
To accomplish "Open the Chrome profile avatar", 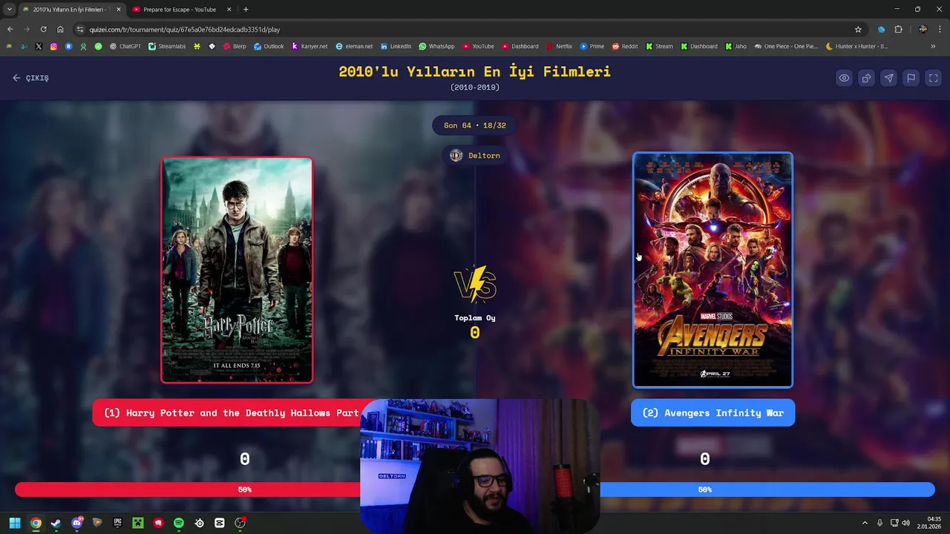I will [x=923, y=30].
